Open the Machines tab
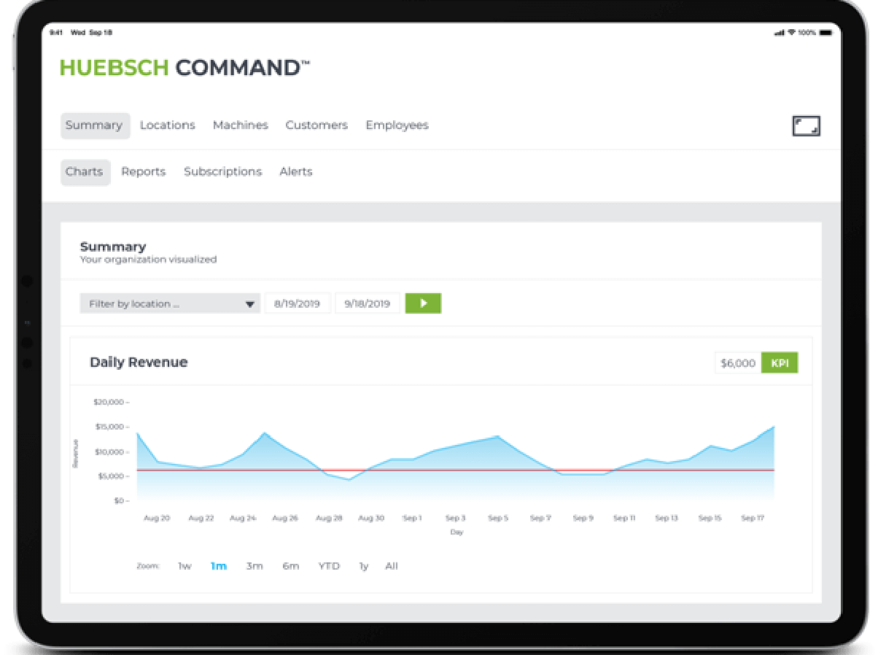The width and height of the screenshot is (878, 655). (x=240, y=125)
